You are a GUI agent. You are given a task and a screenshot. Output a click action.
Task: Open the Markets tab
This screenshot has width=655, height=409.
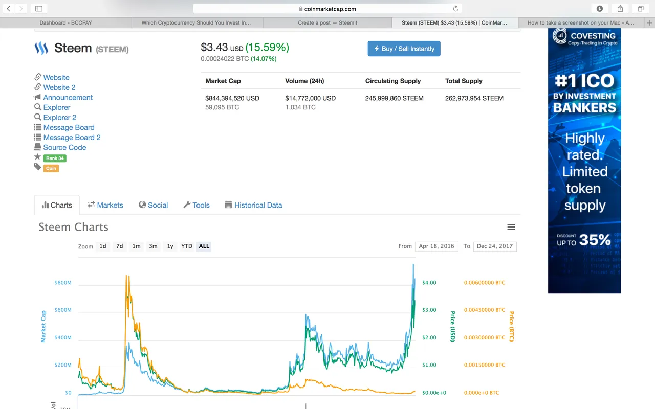pyautogui.click(x=105, y=205)
